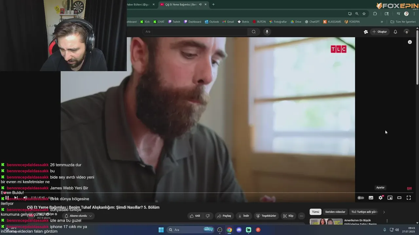This screenshot has width=419, height=235.
Task: Skip to the next video
Action: 16,198
